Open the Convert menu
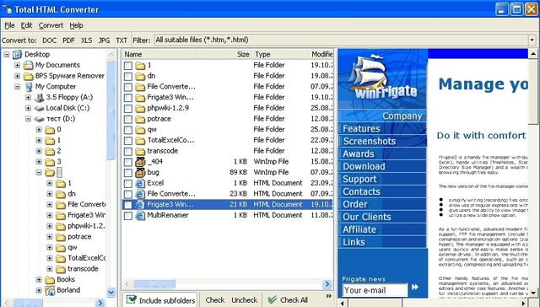Image resolution: width=540 pixels, height=307 pixels. point(51,25)
